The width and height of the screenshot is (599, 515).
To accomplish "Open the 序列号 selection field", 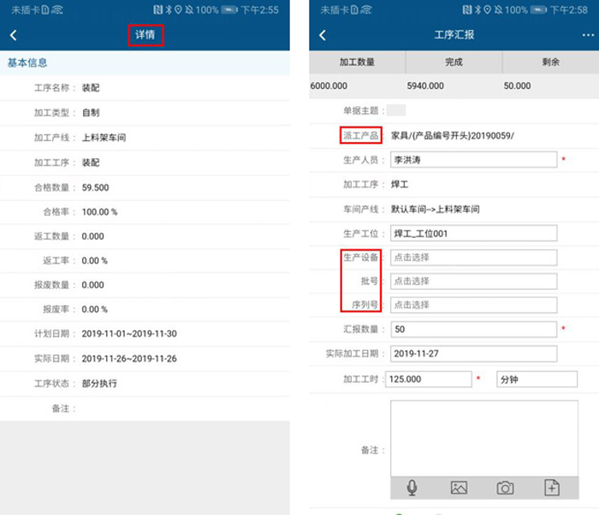I will point(473,305).
